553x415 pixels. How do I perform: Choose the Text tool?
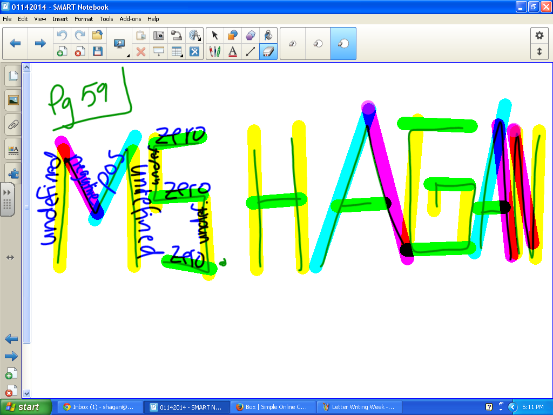pos(232,51)
